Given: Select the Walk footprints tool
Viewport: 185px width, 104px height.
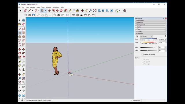Looking at the screenshot, I should point(20,91).
